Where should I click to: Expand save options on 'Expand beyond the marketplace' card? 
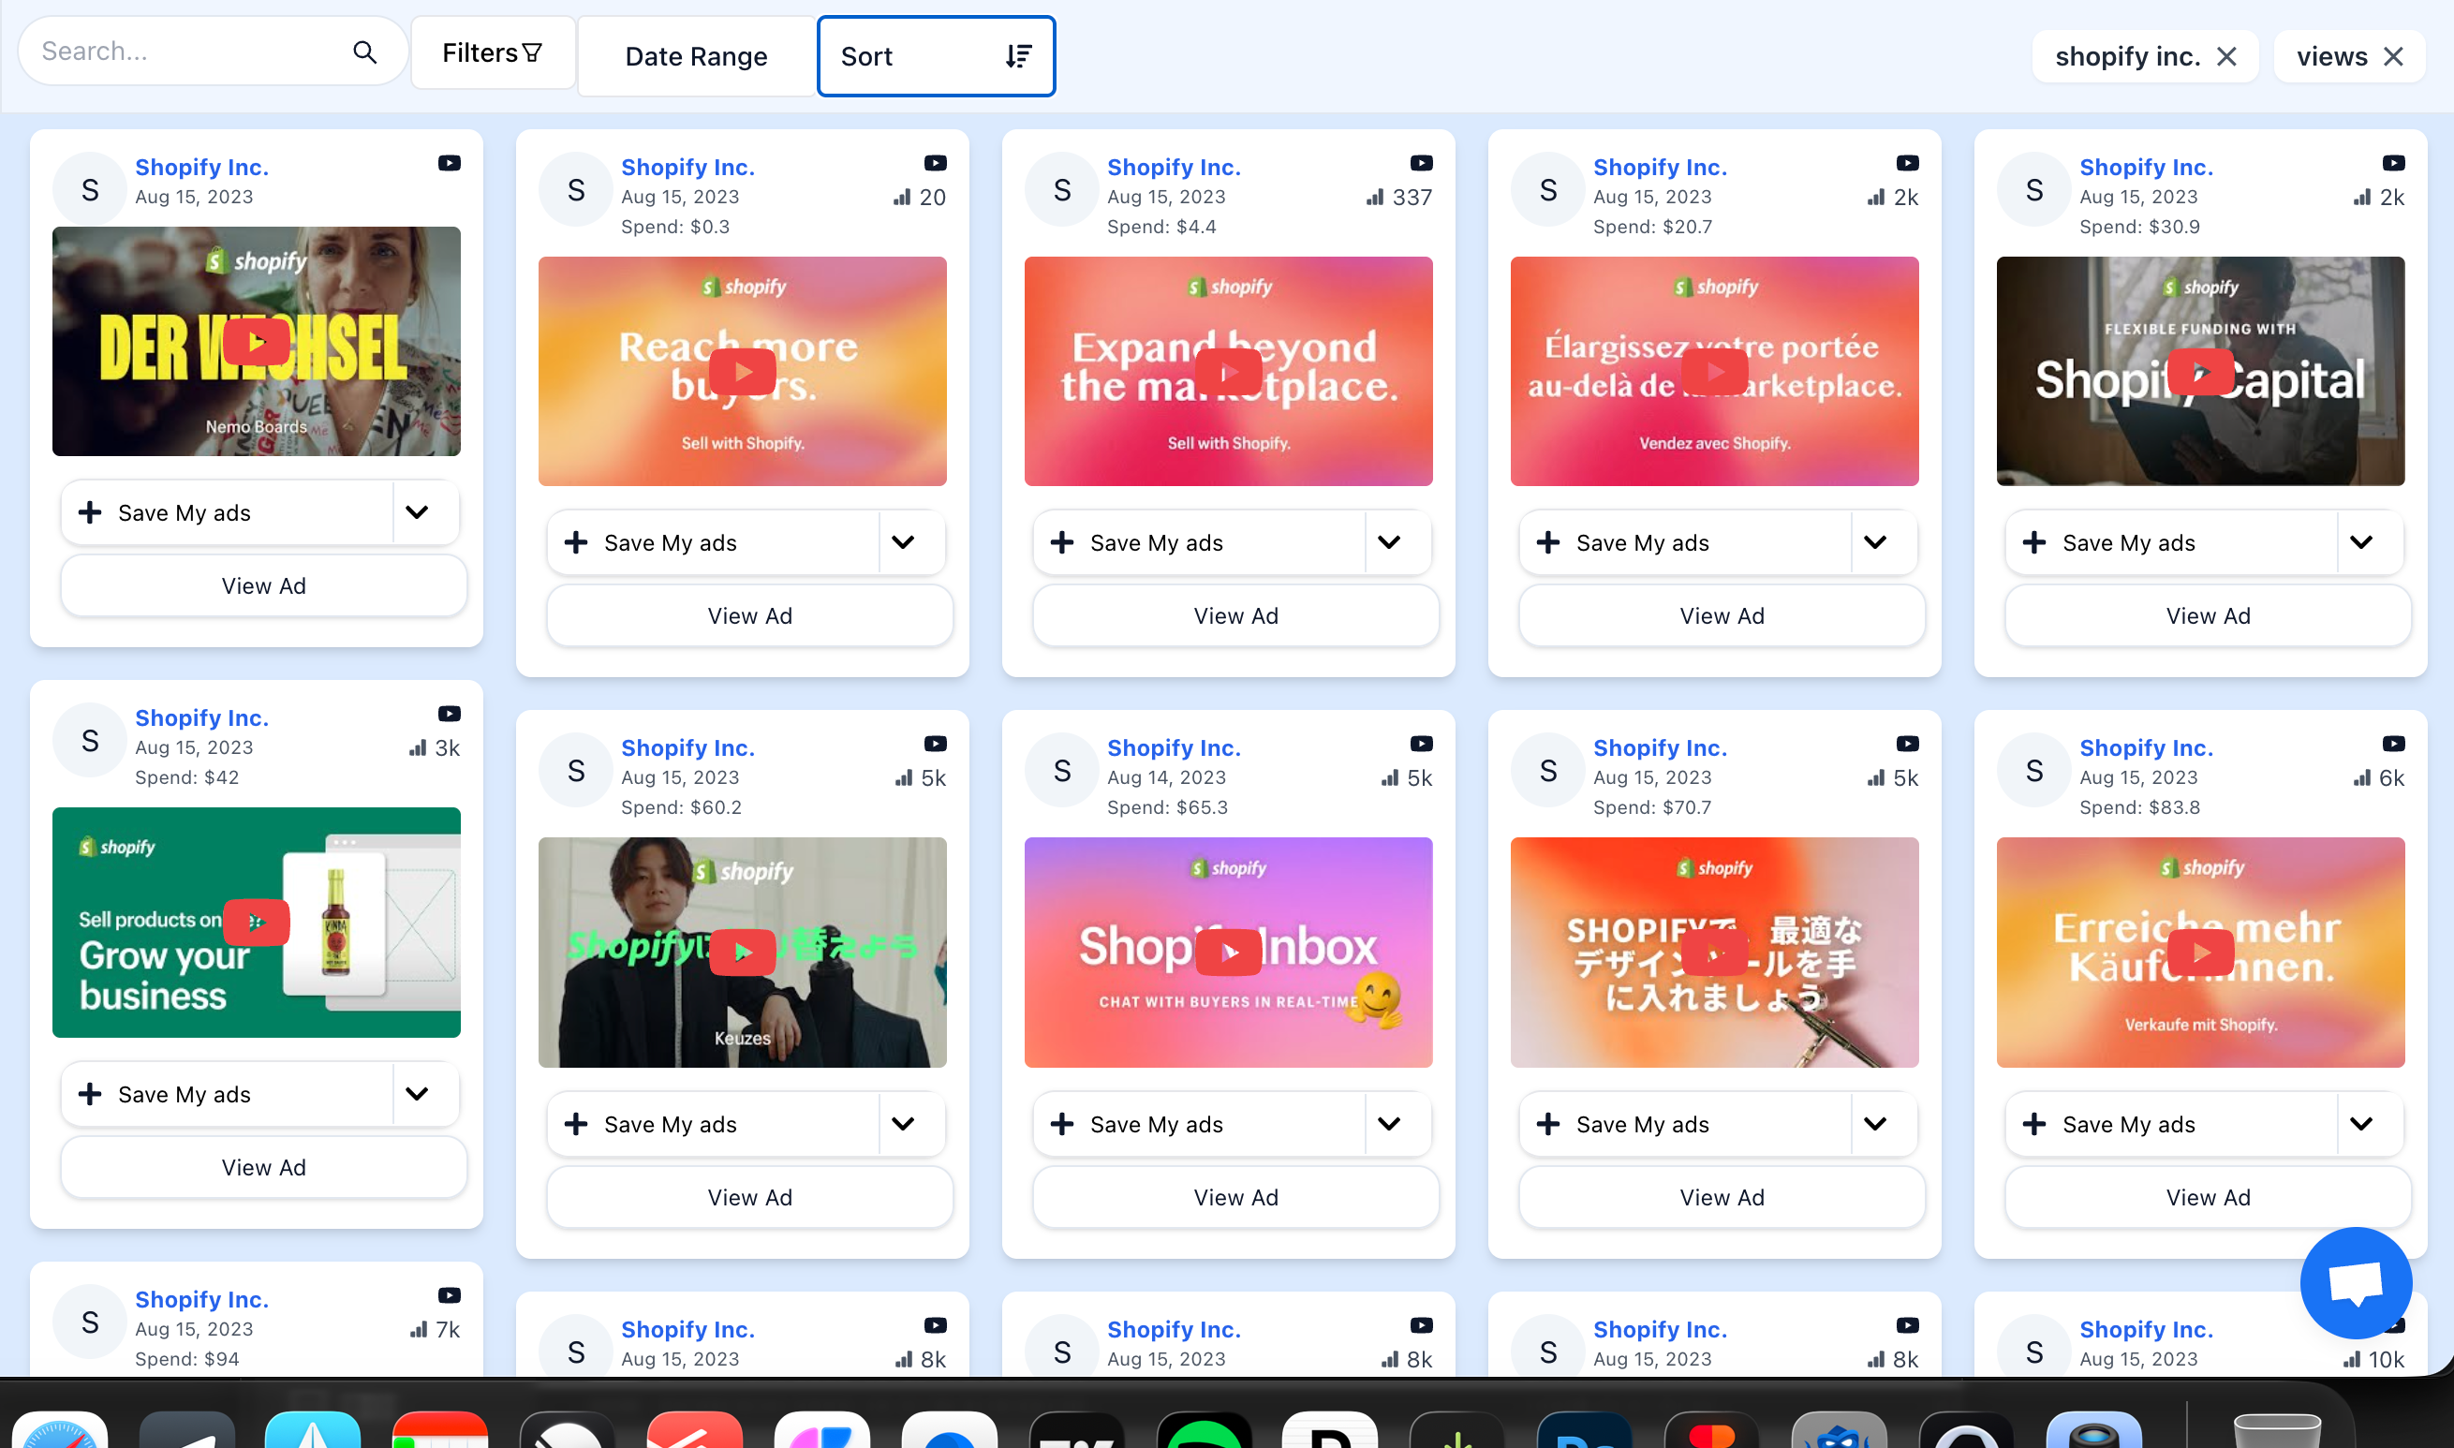tap(1388, 542)
